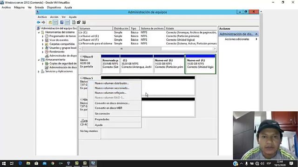This screenshot has width=298, height=167.
Task: Open Administrador de dispositivos node
Action: coord(63,56)
